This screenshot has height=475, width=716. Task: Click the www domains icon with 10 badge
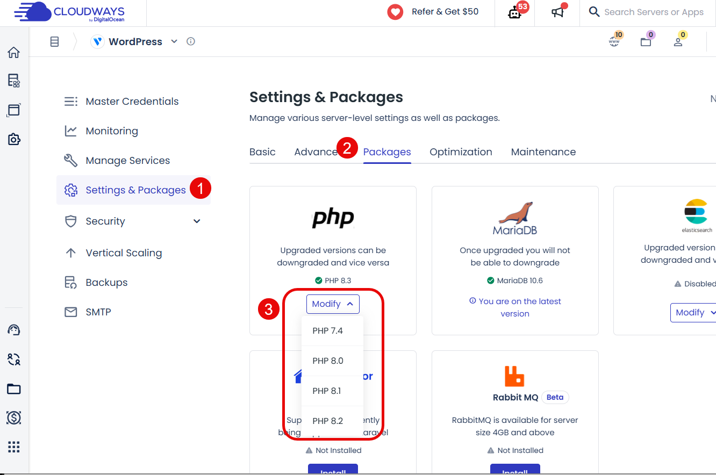[614, 41]
